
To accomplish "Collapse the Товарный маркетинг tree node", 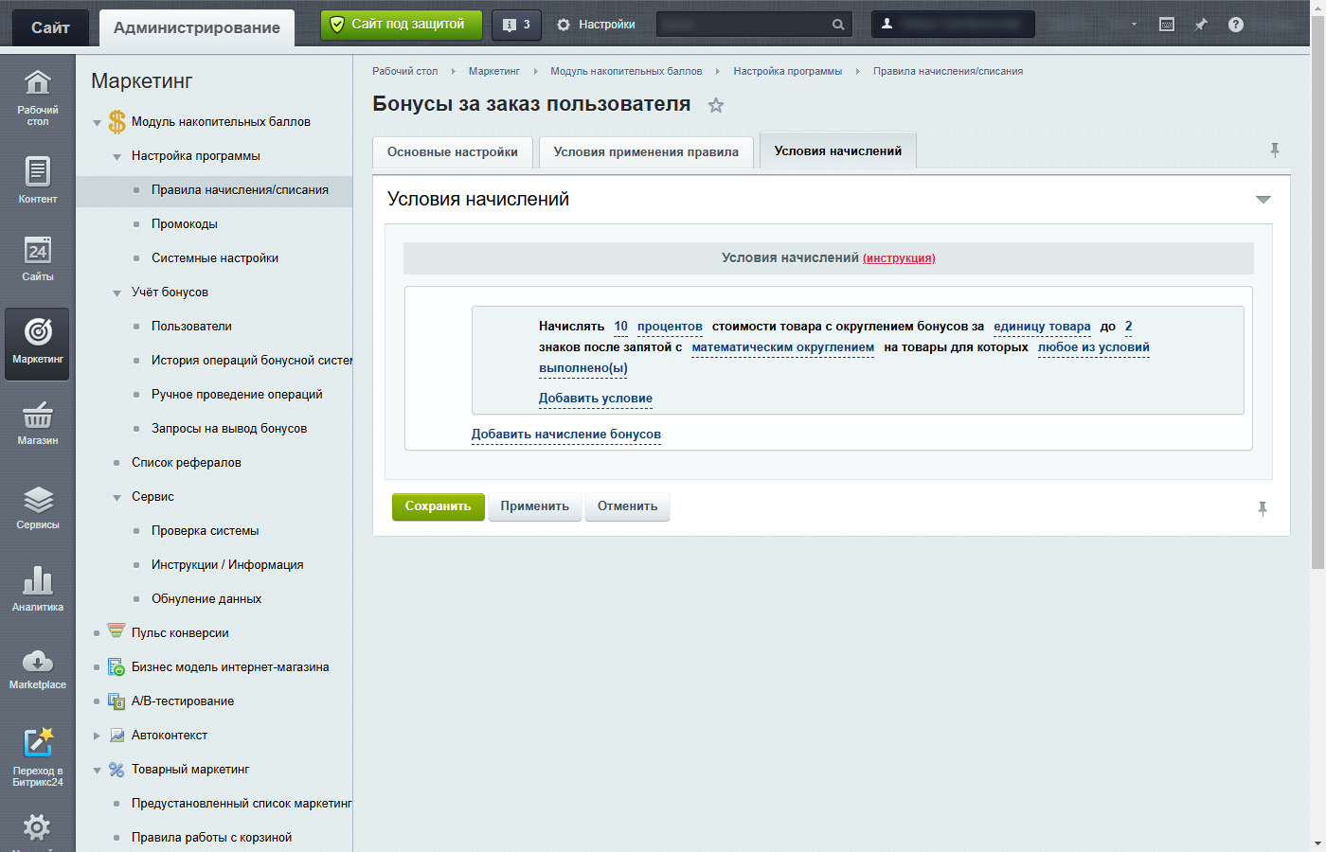I will coord(97,771).
